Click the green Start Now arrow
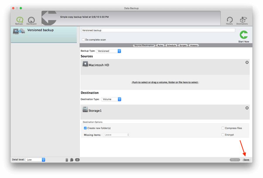This screenshot has height=178, width=263. coord(243,34)
